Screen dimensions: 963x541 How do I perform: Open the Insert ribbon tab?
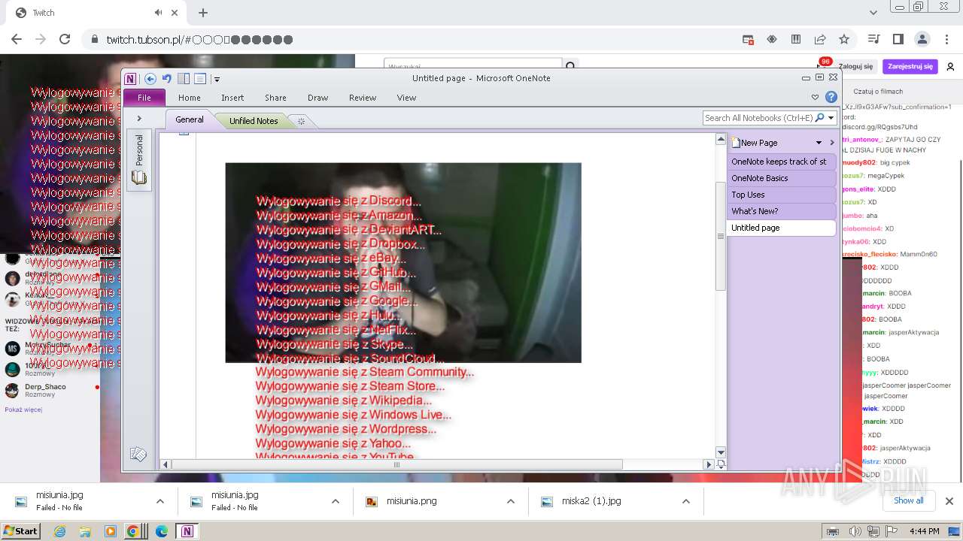[x=232, y=98]
